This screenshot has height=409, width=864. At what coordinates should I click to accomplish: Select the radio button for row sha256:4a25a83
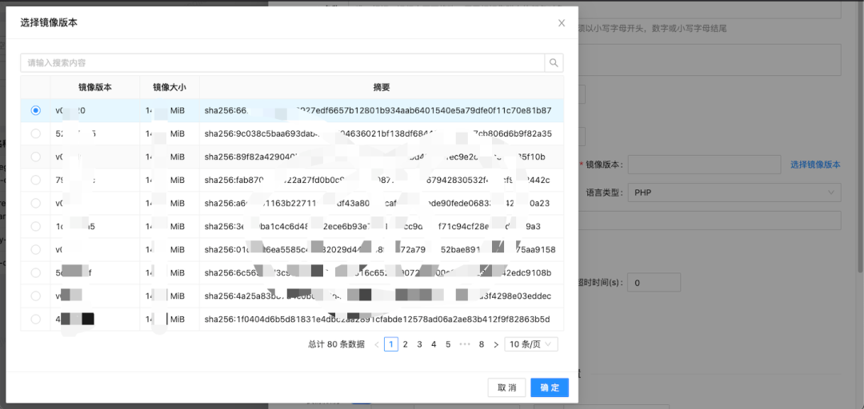(36, 296)
